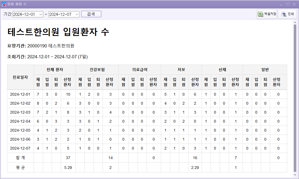Click the 진료일자 column header
Screen dimensions: 299x179
[x=21, y=77]
